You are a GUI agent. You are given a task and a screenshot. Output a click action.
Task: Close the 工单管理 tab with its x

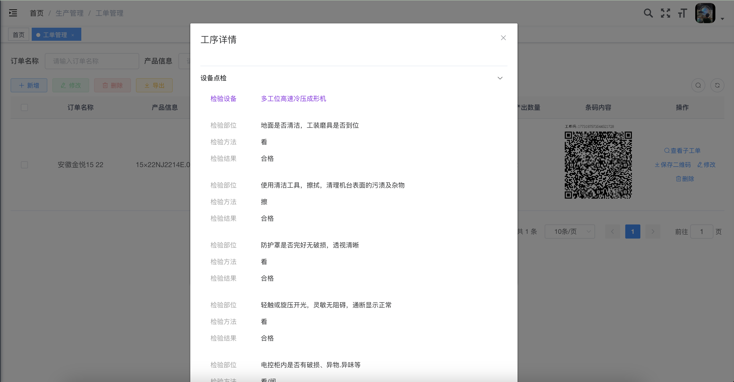click(x=73, y=35)
